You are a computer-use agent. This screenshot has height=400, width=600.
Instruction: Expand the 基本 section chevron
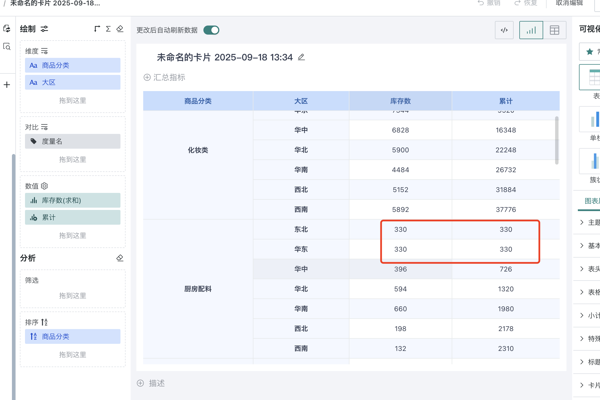[x=582, y=245]
